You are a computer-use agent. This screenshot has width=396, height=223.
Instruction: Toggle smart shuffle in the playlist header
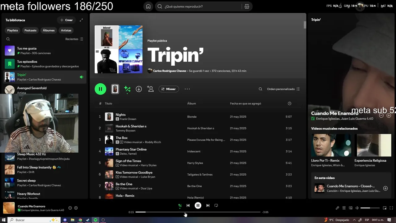point(127,89)
